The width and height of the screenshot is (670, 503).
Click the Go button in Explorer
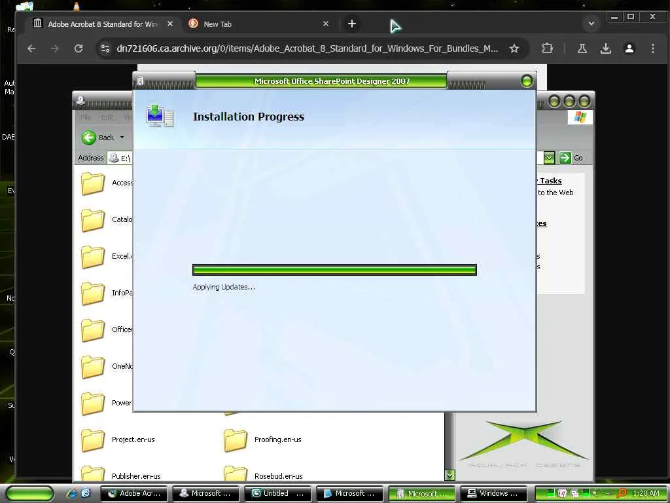click(x=571, y=158)
